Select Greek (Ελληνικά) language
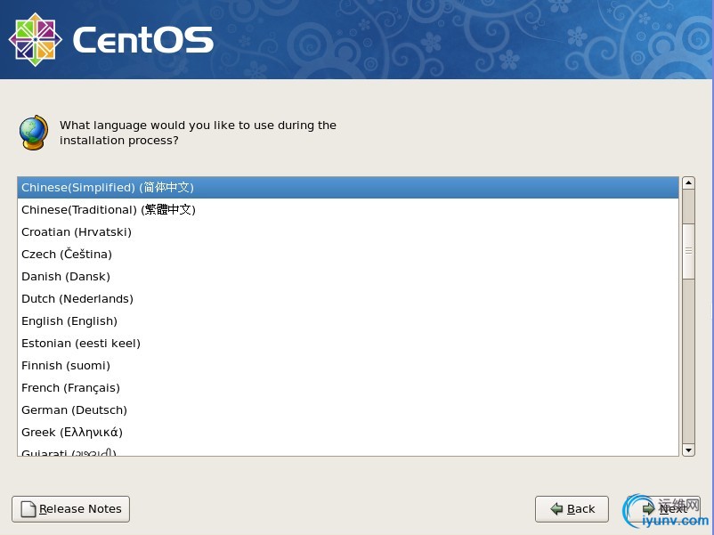The image size is (714, 535). pyautogui.click(x=348, y=433)
